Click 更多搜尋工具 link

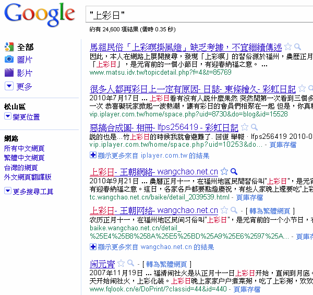coord(33,192)
